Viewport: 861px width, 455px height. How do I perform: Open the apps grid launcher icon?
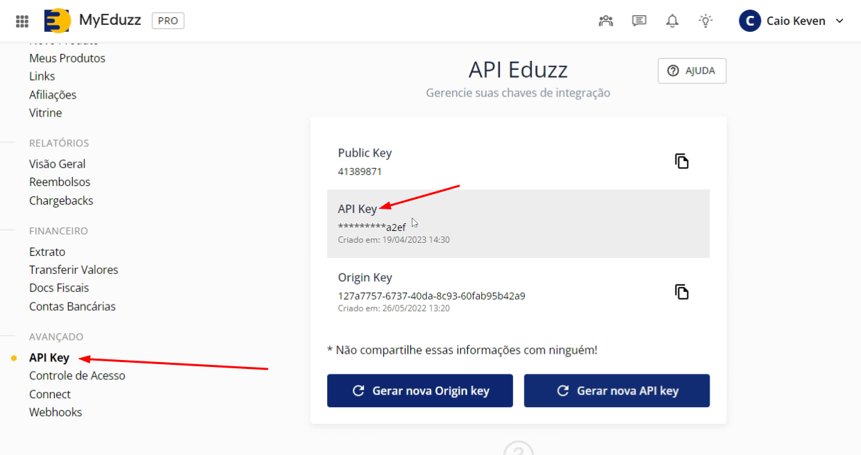(x=22, y=21)
